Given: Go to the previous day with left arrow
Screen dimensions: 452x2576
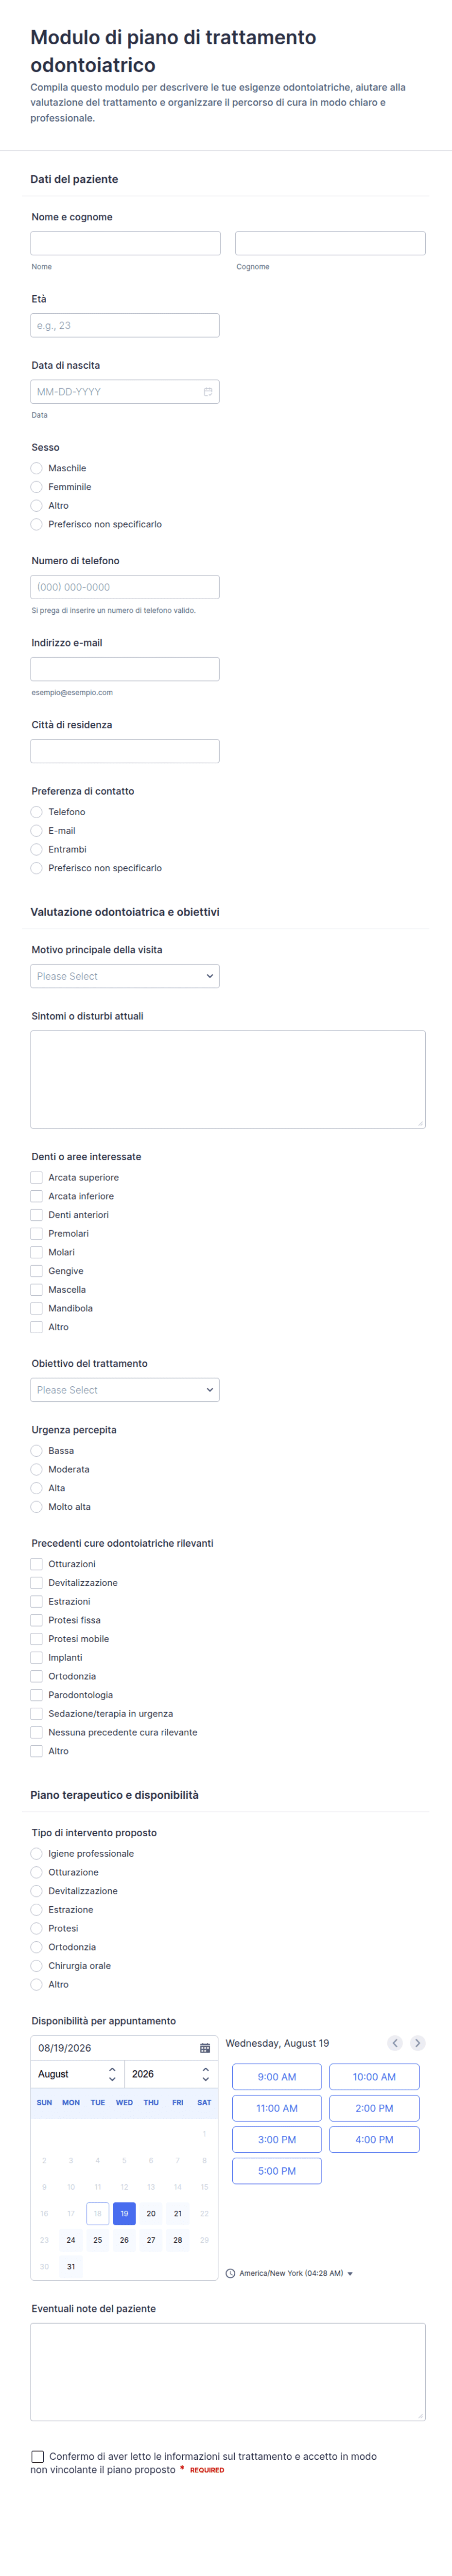Looking at the screenshot, I should coord(395,2043).
